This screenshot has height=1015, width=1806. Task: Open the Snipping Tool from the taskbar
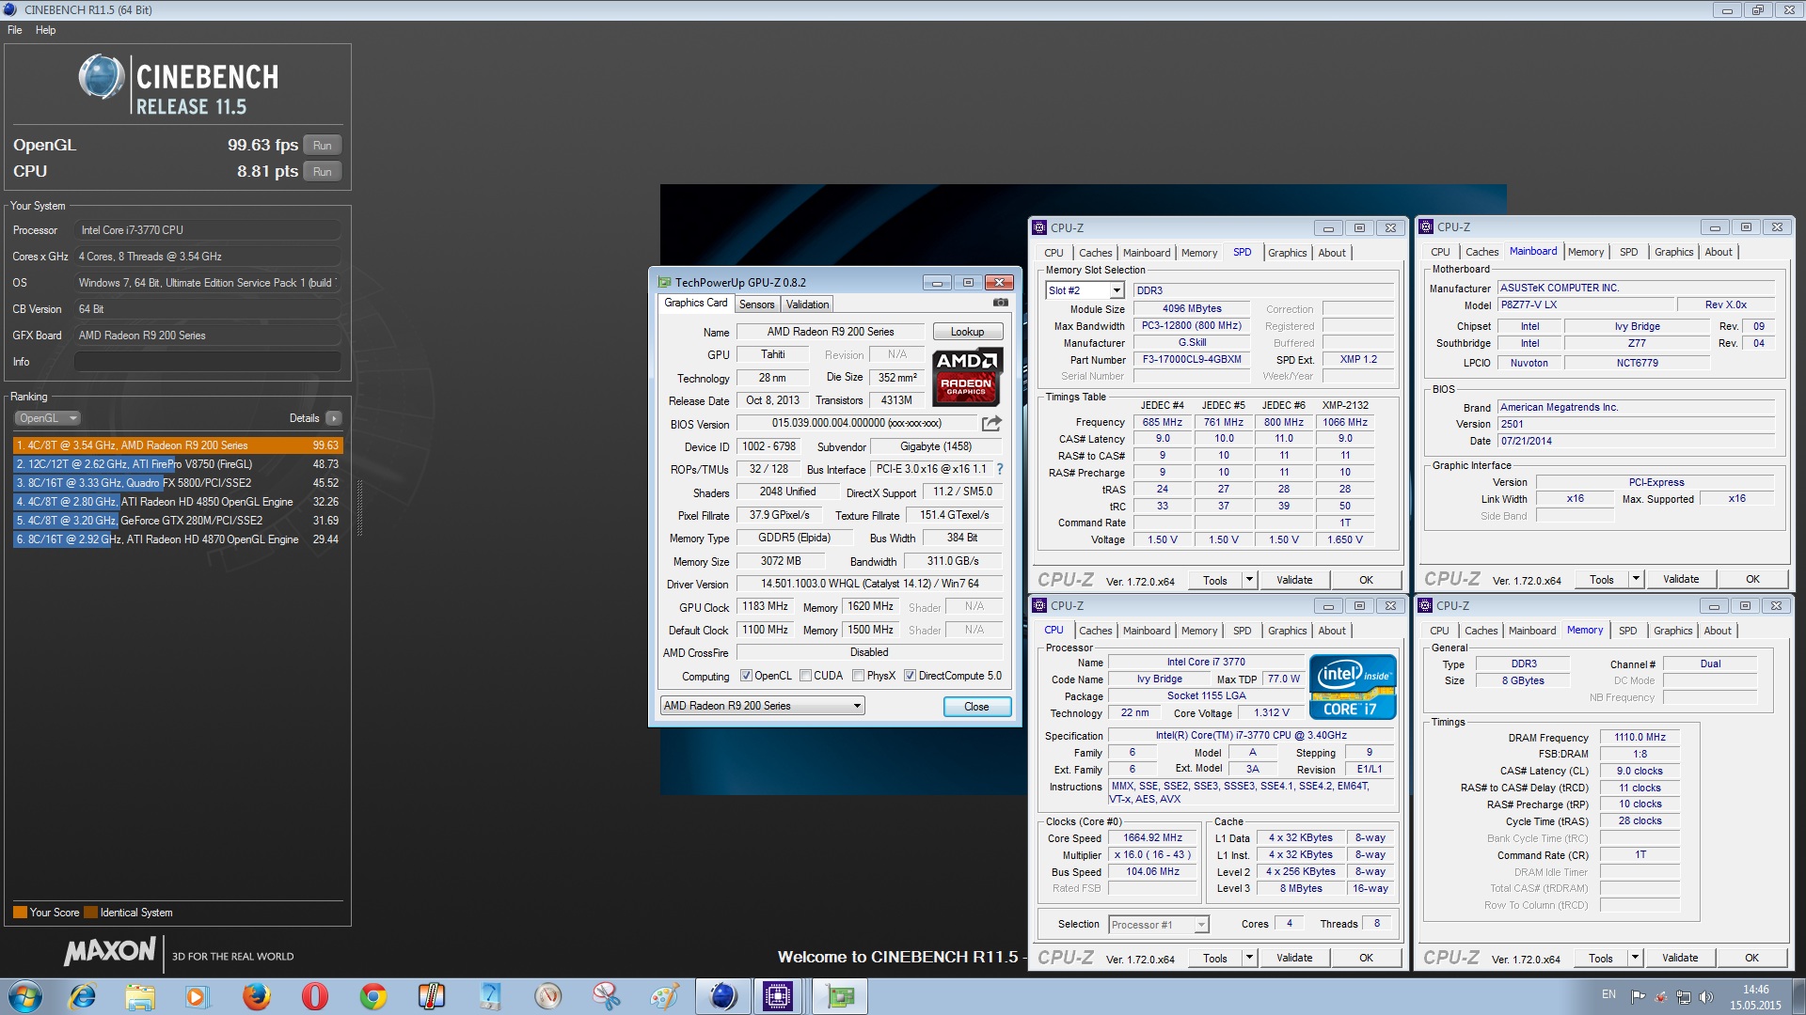tap(606, 996)
